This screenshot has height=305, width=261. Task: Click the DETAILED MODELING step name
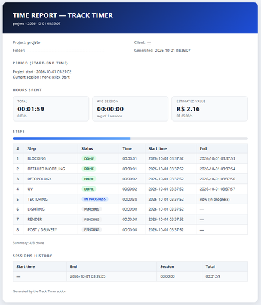tap(46, 169)
